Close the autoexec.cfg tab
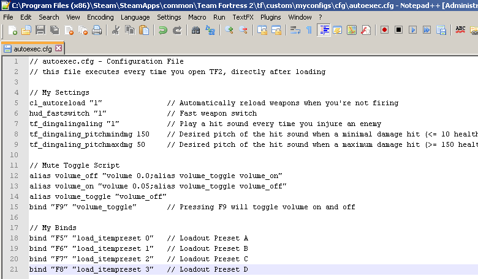Screen dimensions: 478x279 (58, 48)
